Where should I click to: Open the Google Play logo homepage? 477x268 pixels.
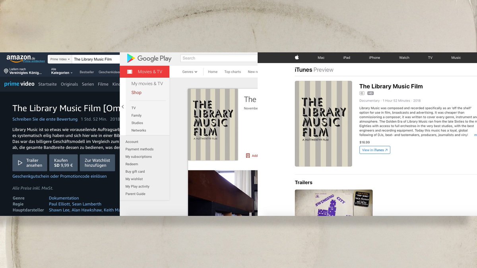[x=150, y=58]
